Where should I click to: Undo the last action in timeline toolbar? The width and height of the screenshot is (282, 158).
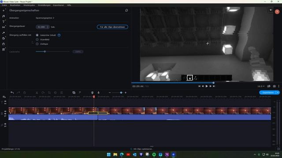click(x=12, y=93)
